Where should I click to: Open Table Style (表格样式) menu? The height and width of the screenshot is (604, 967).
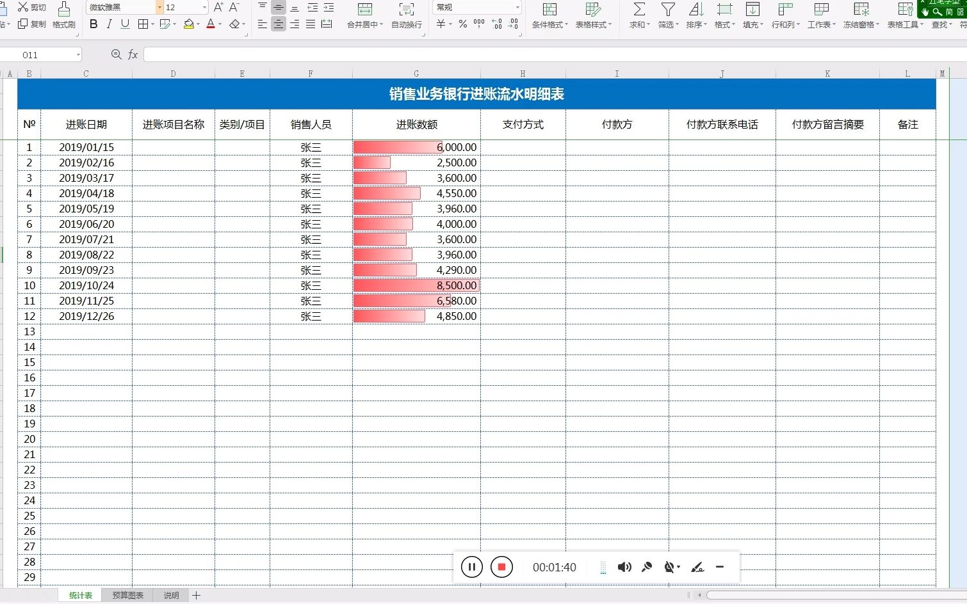(594, 15)
